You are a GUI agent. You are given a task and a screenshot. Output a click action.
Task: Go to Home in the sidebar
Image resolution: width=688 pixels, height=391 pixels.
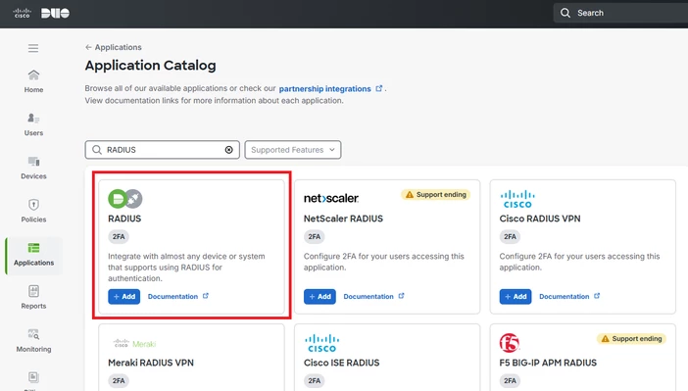click(33, 81)
